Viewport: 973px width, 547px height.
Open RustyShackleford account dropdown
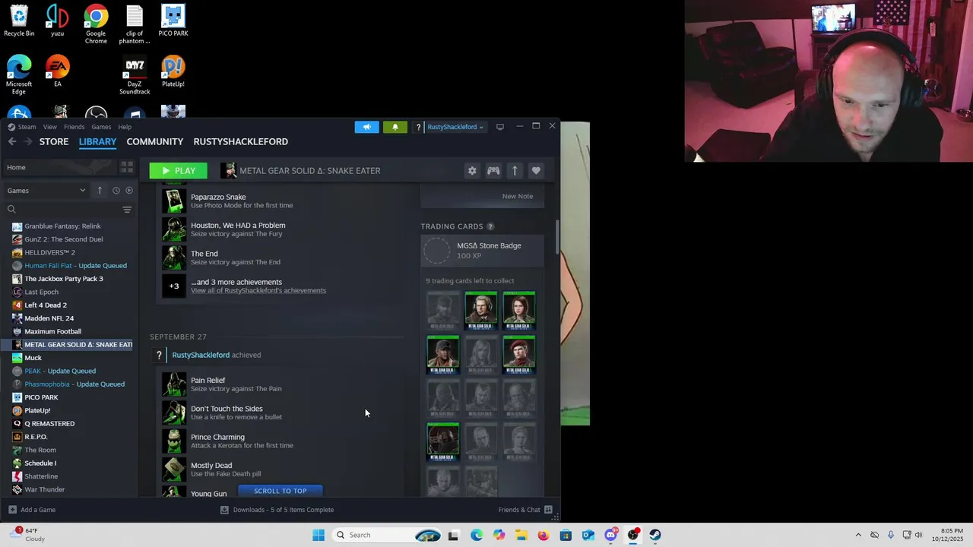(x=455, y=127)
